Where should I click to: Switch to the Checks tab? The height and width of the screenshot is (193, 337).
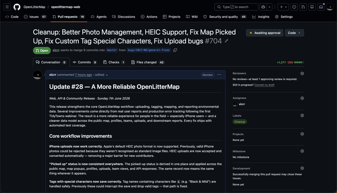click(114, 62)
